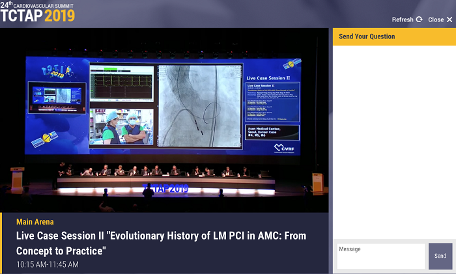
Task: Click the Live Case Session II title text
Action: point(161,243)
